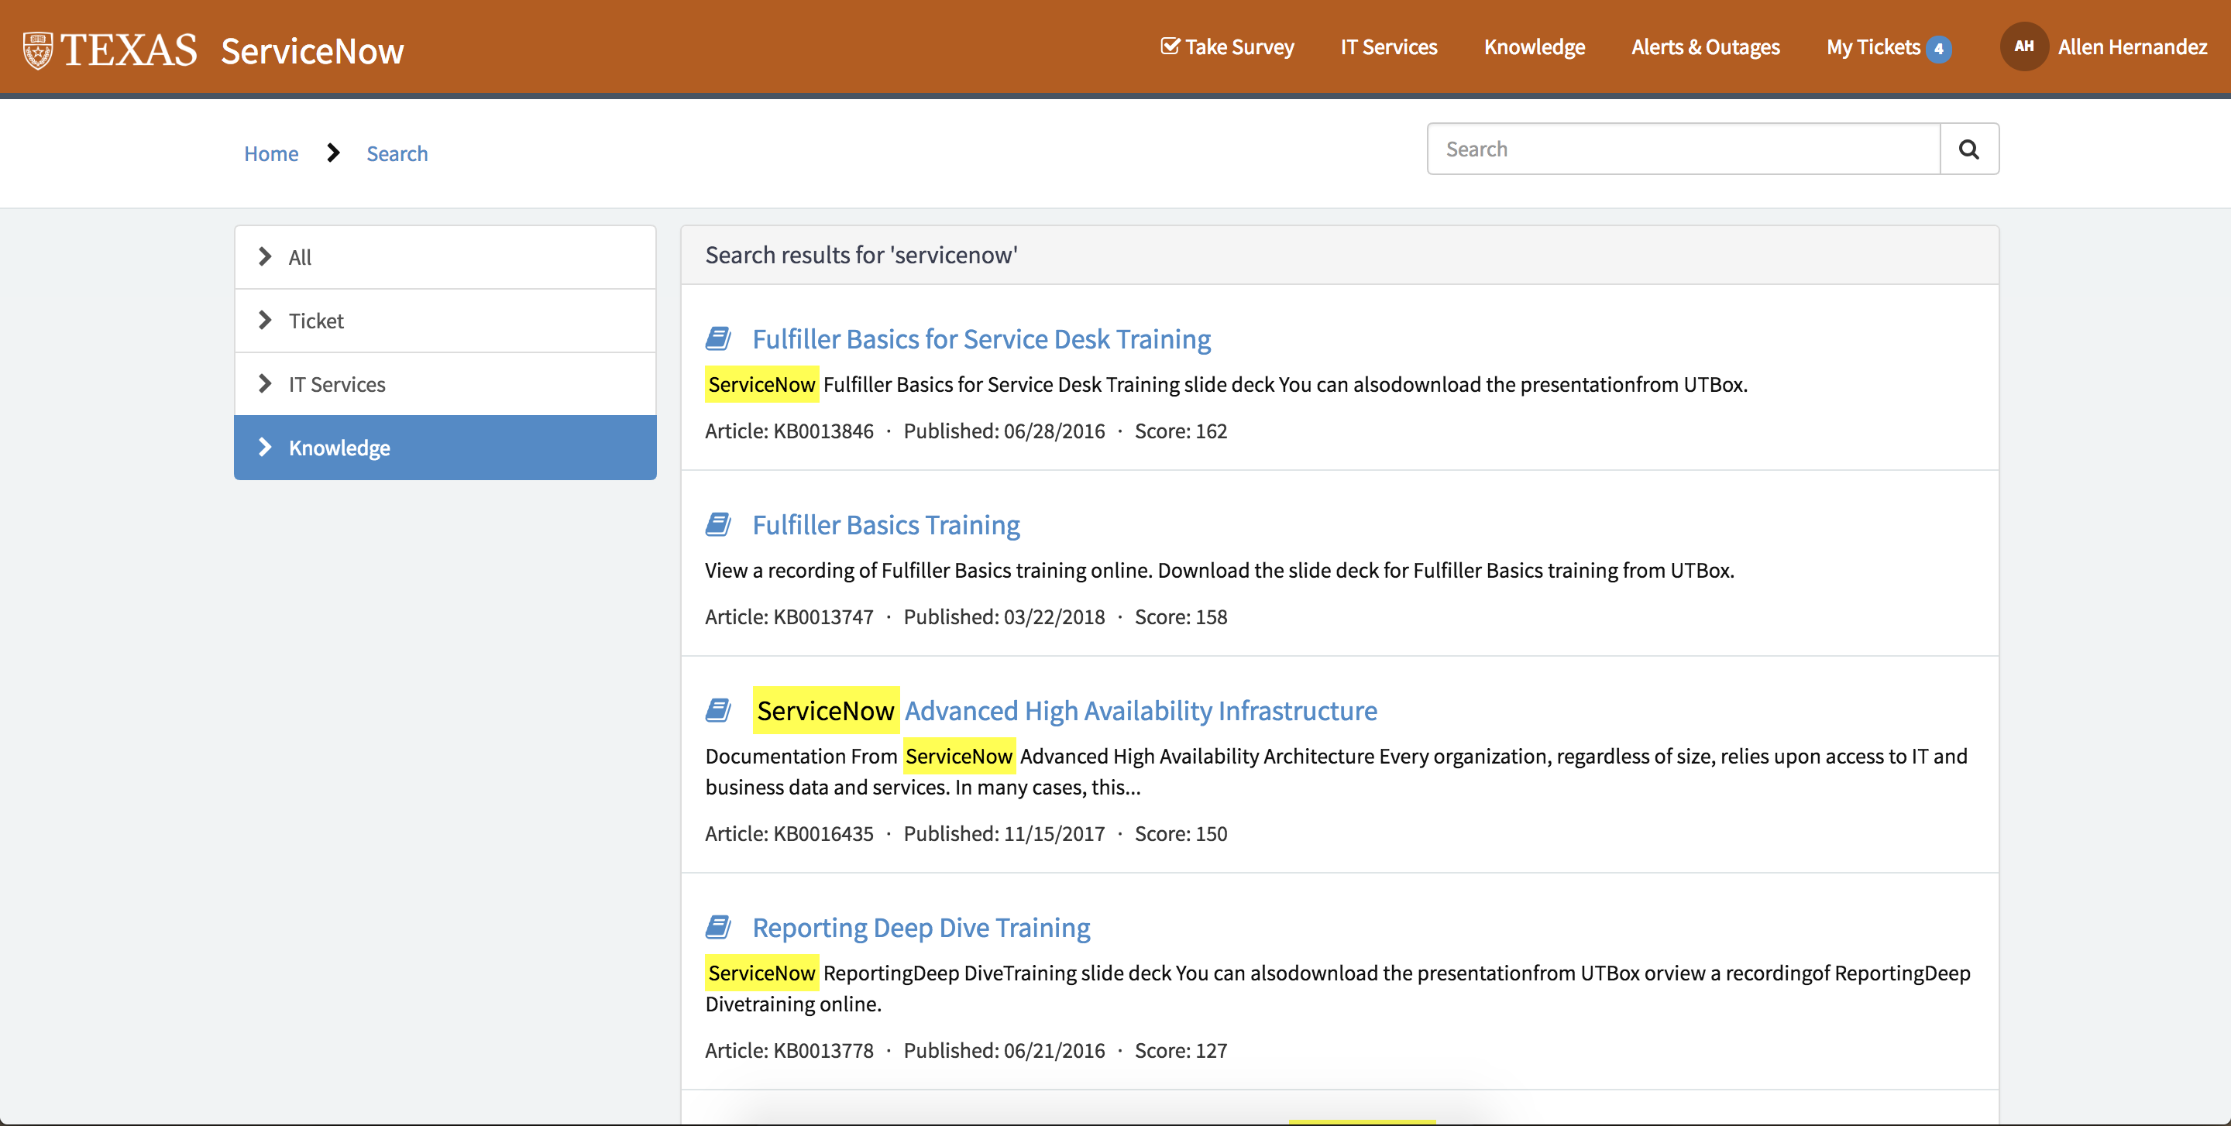Go to the Home breadcrumb link
The image size is (2231, 1126).
[x=270, y=153]
